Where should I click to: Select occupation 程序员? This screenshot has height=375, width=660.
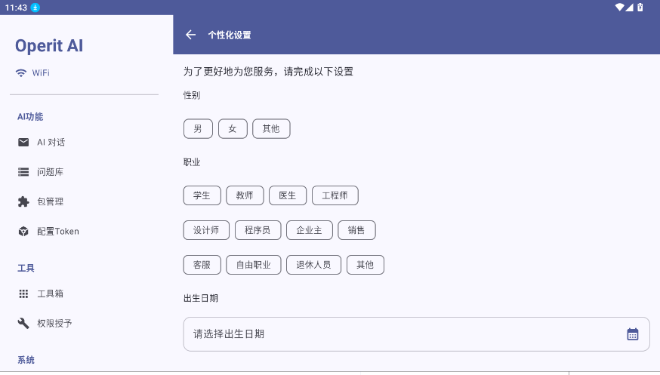pos(258,230)
